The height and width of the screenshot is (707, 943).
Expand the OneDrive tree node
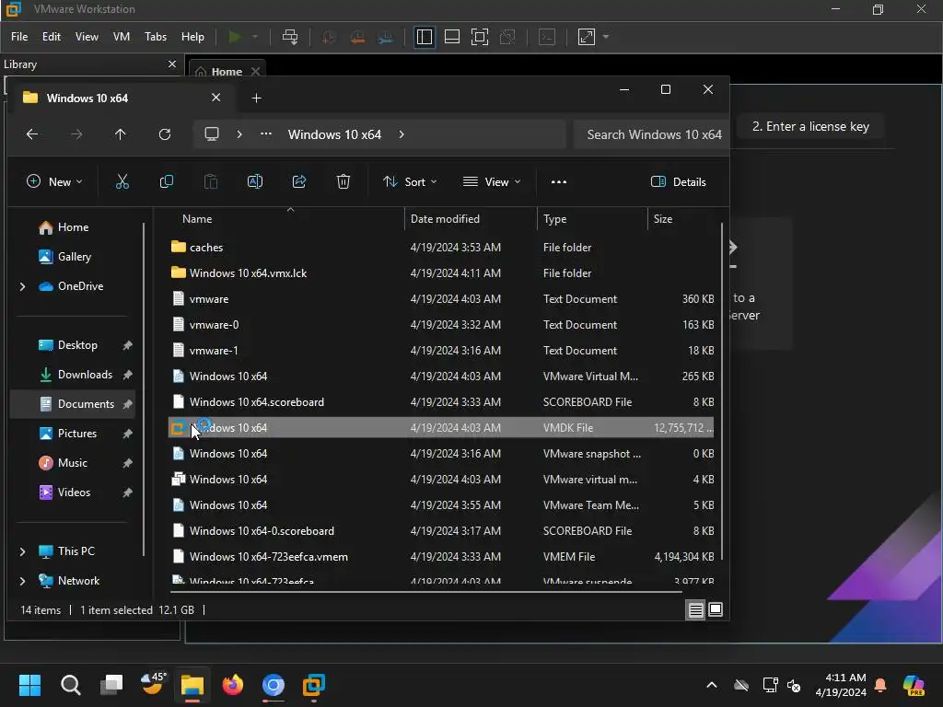23,286
